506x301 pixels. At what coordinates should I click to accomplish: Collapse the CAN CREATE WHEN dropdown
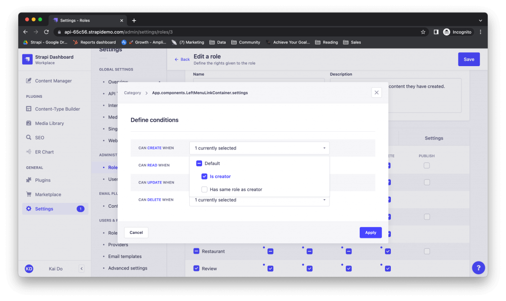coord(325,148)
